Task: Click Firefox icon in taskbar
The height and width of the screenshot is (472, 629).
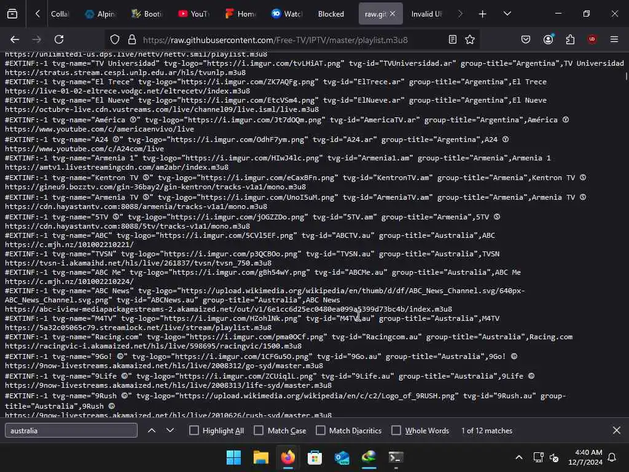Action: pyautogui.click(x=287, y=457)
